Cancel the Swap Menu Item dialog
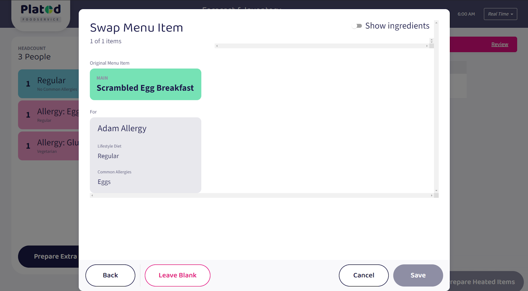This screenshot has width=528, height=291. 364,275
